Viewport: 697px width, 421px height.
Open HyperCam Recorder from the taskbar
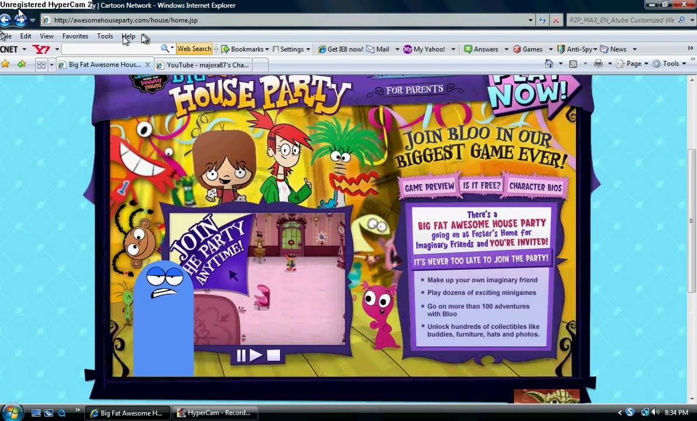[x=215, y=413]
